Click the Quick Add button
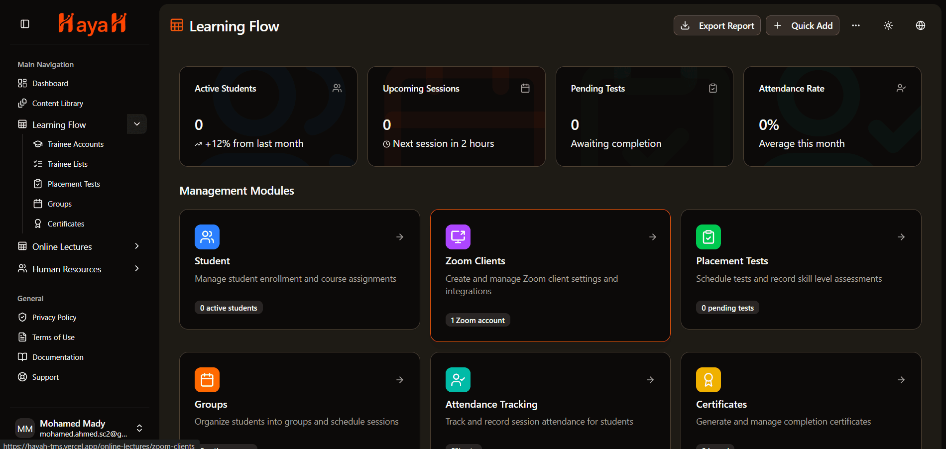Image resolution: width=946 pixels, height=449 pixels. pos(803,25)
